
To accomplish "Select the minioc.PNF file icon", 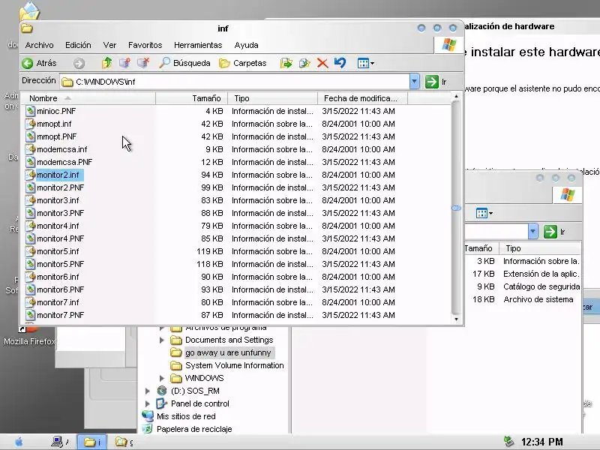I will pyautogui.click(x=30, y=111).
